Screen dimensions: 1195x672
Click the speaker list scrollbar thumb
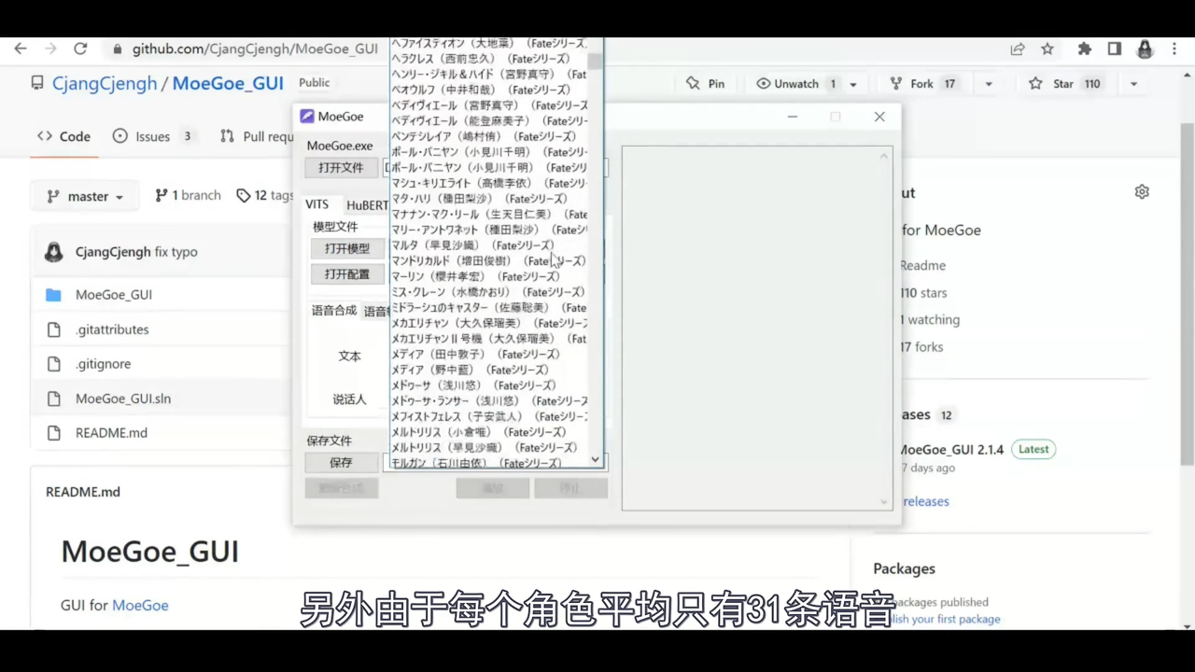(x=595, y=62)
